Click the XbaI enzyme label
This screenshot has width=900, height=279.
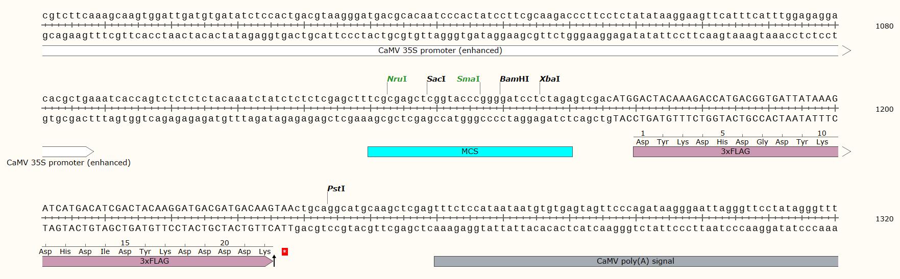[549, 79]
